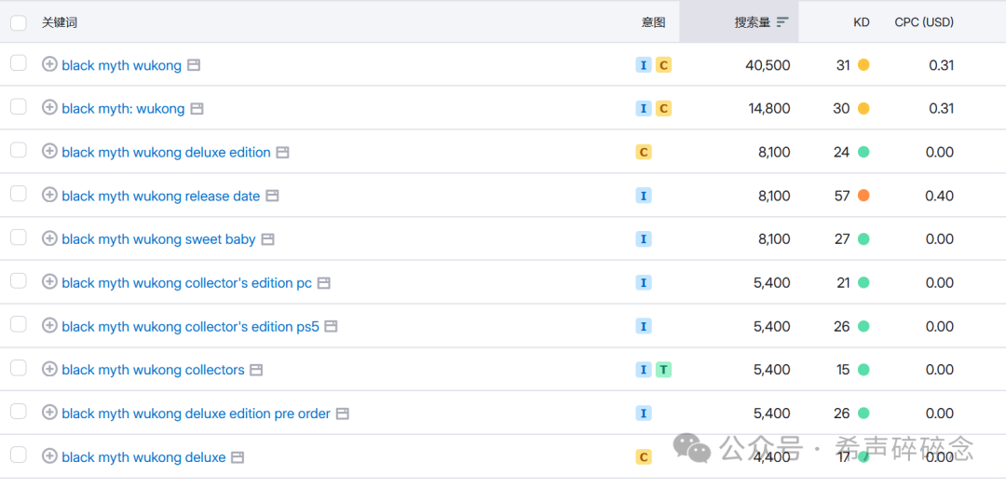The height and width of the screenshot is (489, 1006).
Task: Click the green KD dot next to 15
Action: [863, 370]
